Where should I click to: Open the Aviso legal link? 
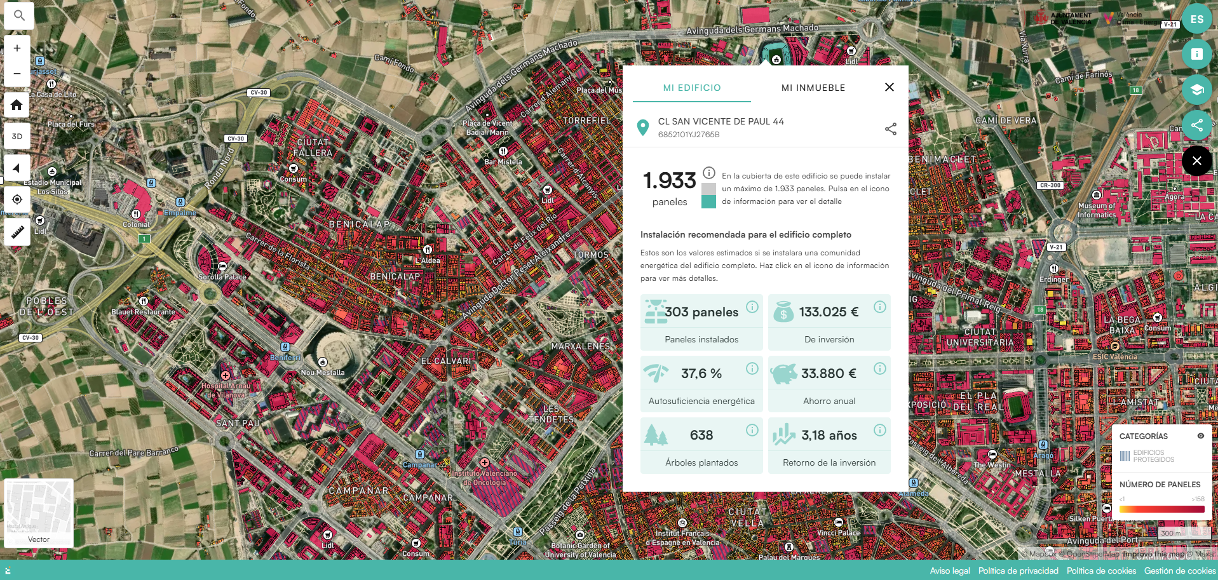pos(950,570)
